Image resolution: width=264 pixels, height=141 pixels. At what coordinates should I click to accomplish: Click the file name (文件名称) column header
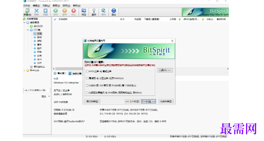coord(63,20)
